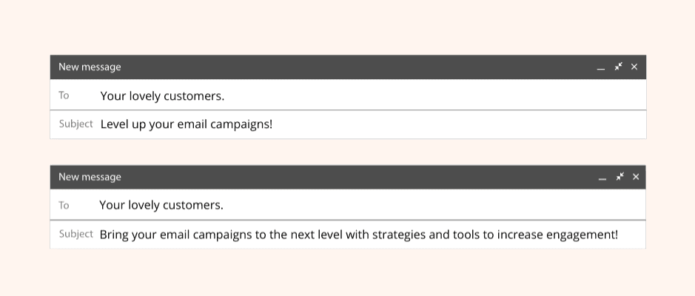This screenshot has height=296, width=695.
Task: Click the 'Bring your email campaigns' long subject
Action: tap(358, 235)
